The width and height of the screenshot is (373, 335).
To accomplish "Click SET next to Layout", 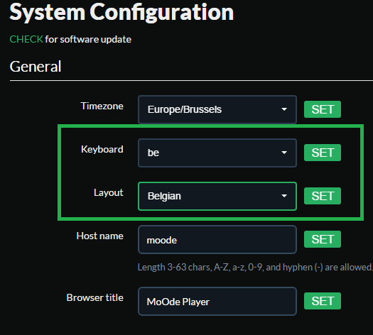I will (323, 196).
